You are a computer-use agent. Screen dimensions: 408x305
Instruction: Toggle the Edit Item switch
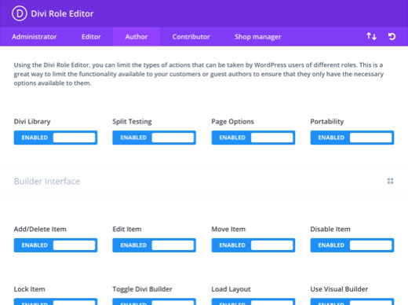point(155,245)
